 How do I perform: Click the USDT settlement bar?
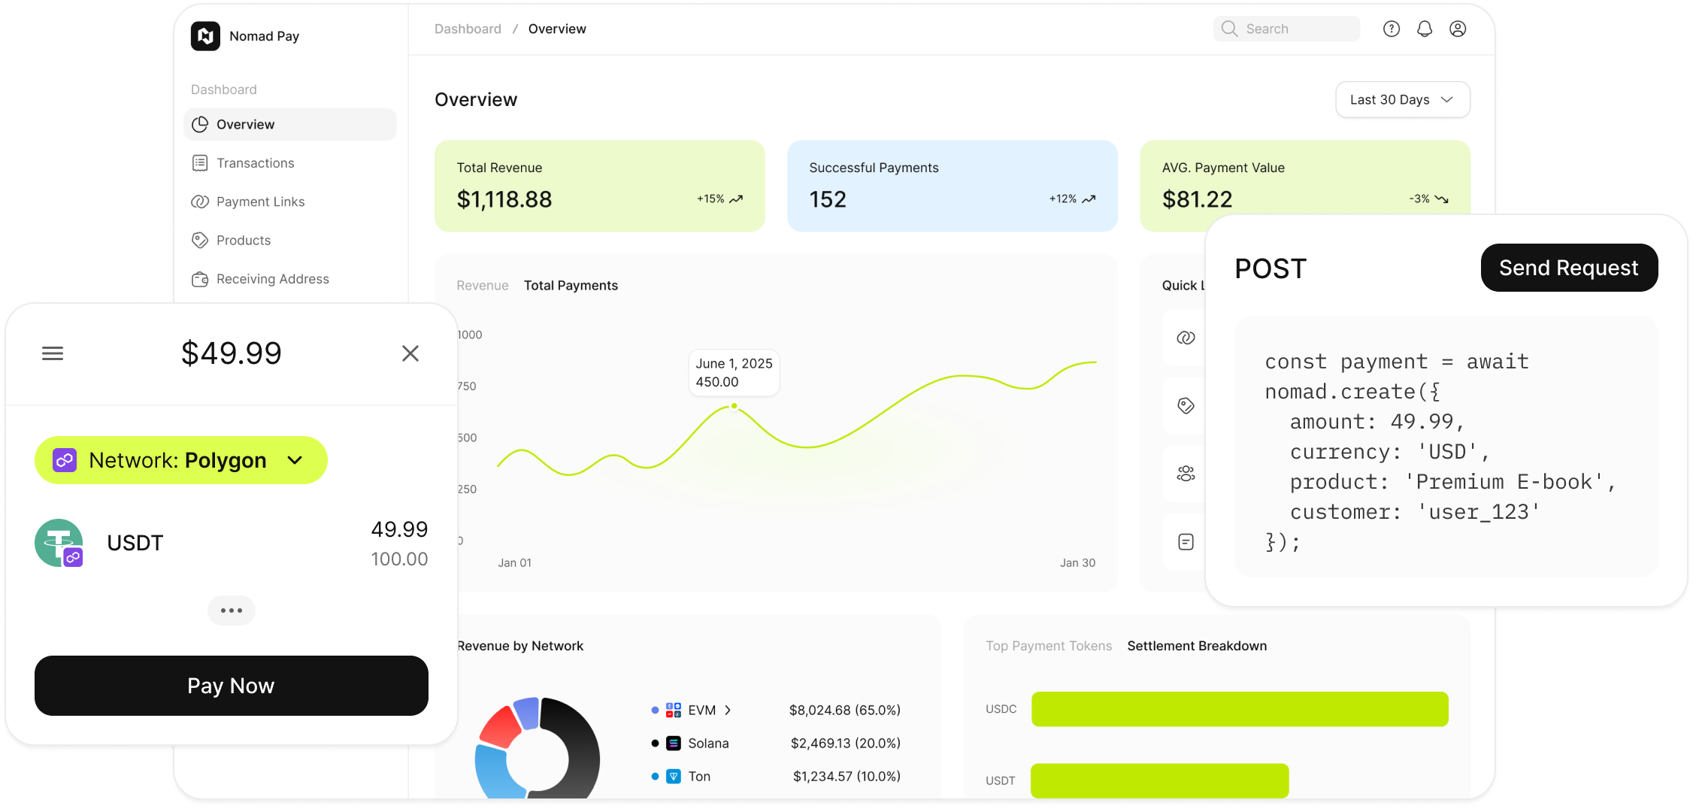[1159, 780]
